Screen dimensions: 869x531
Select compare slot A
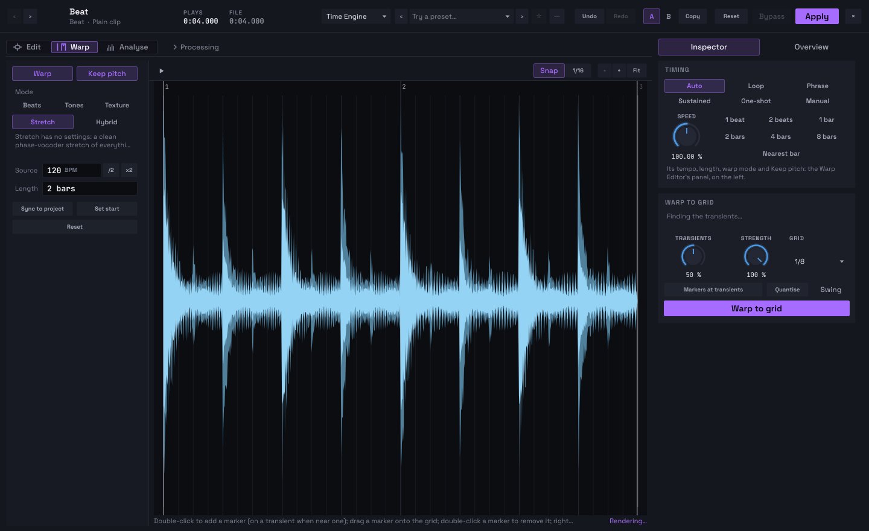652,17
